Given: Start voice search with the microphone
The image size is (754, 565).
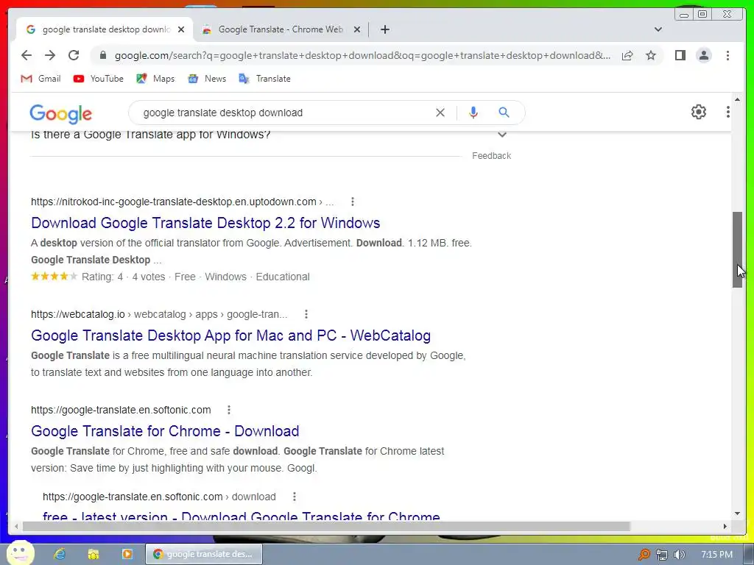Looking at the screenshot, I should (473, 113).
